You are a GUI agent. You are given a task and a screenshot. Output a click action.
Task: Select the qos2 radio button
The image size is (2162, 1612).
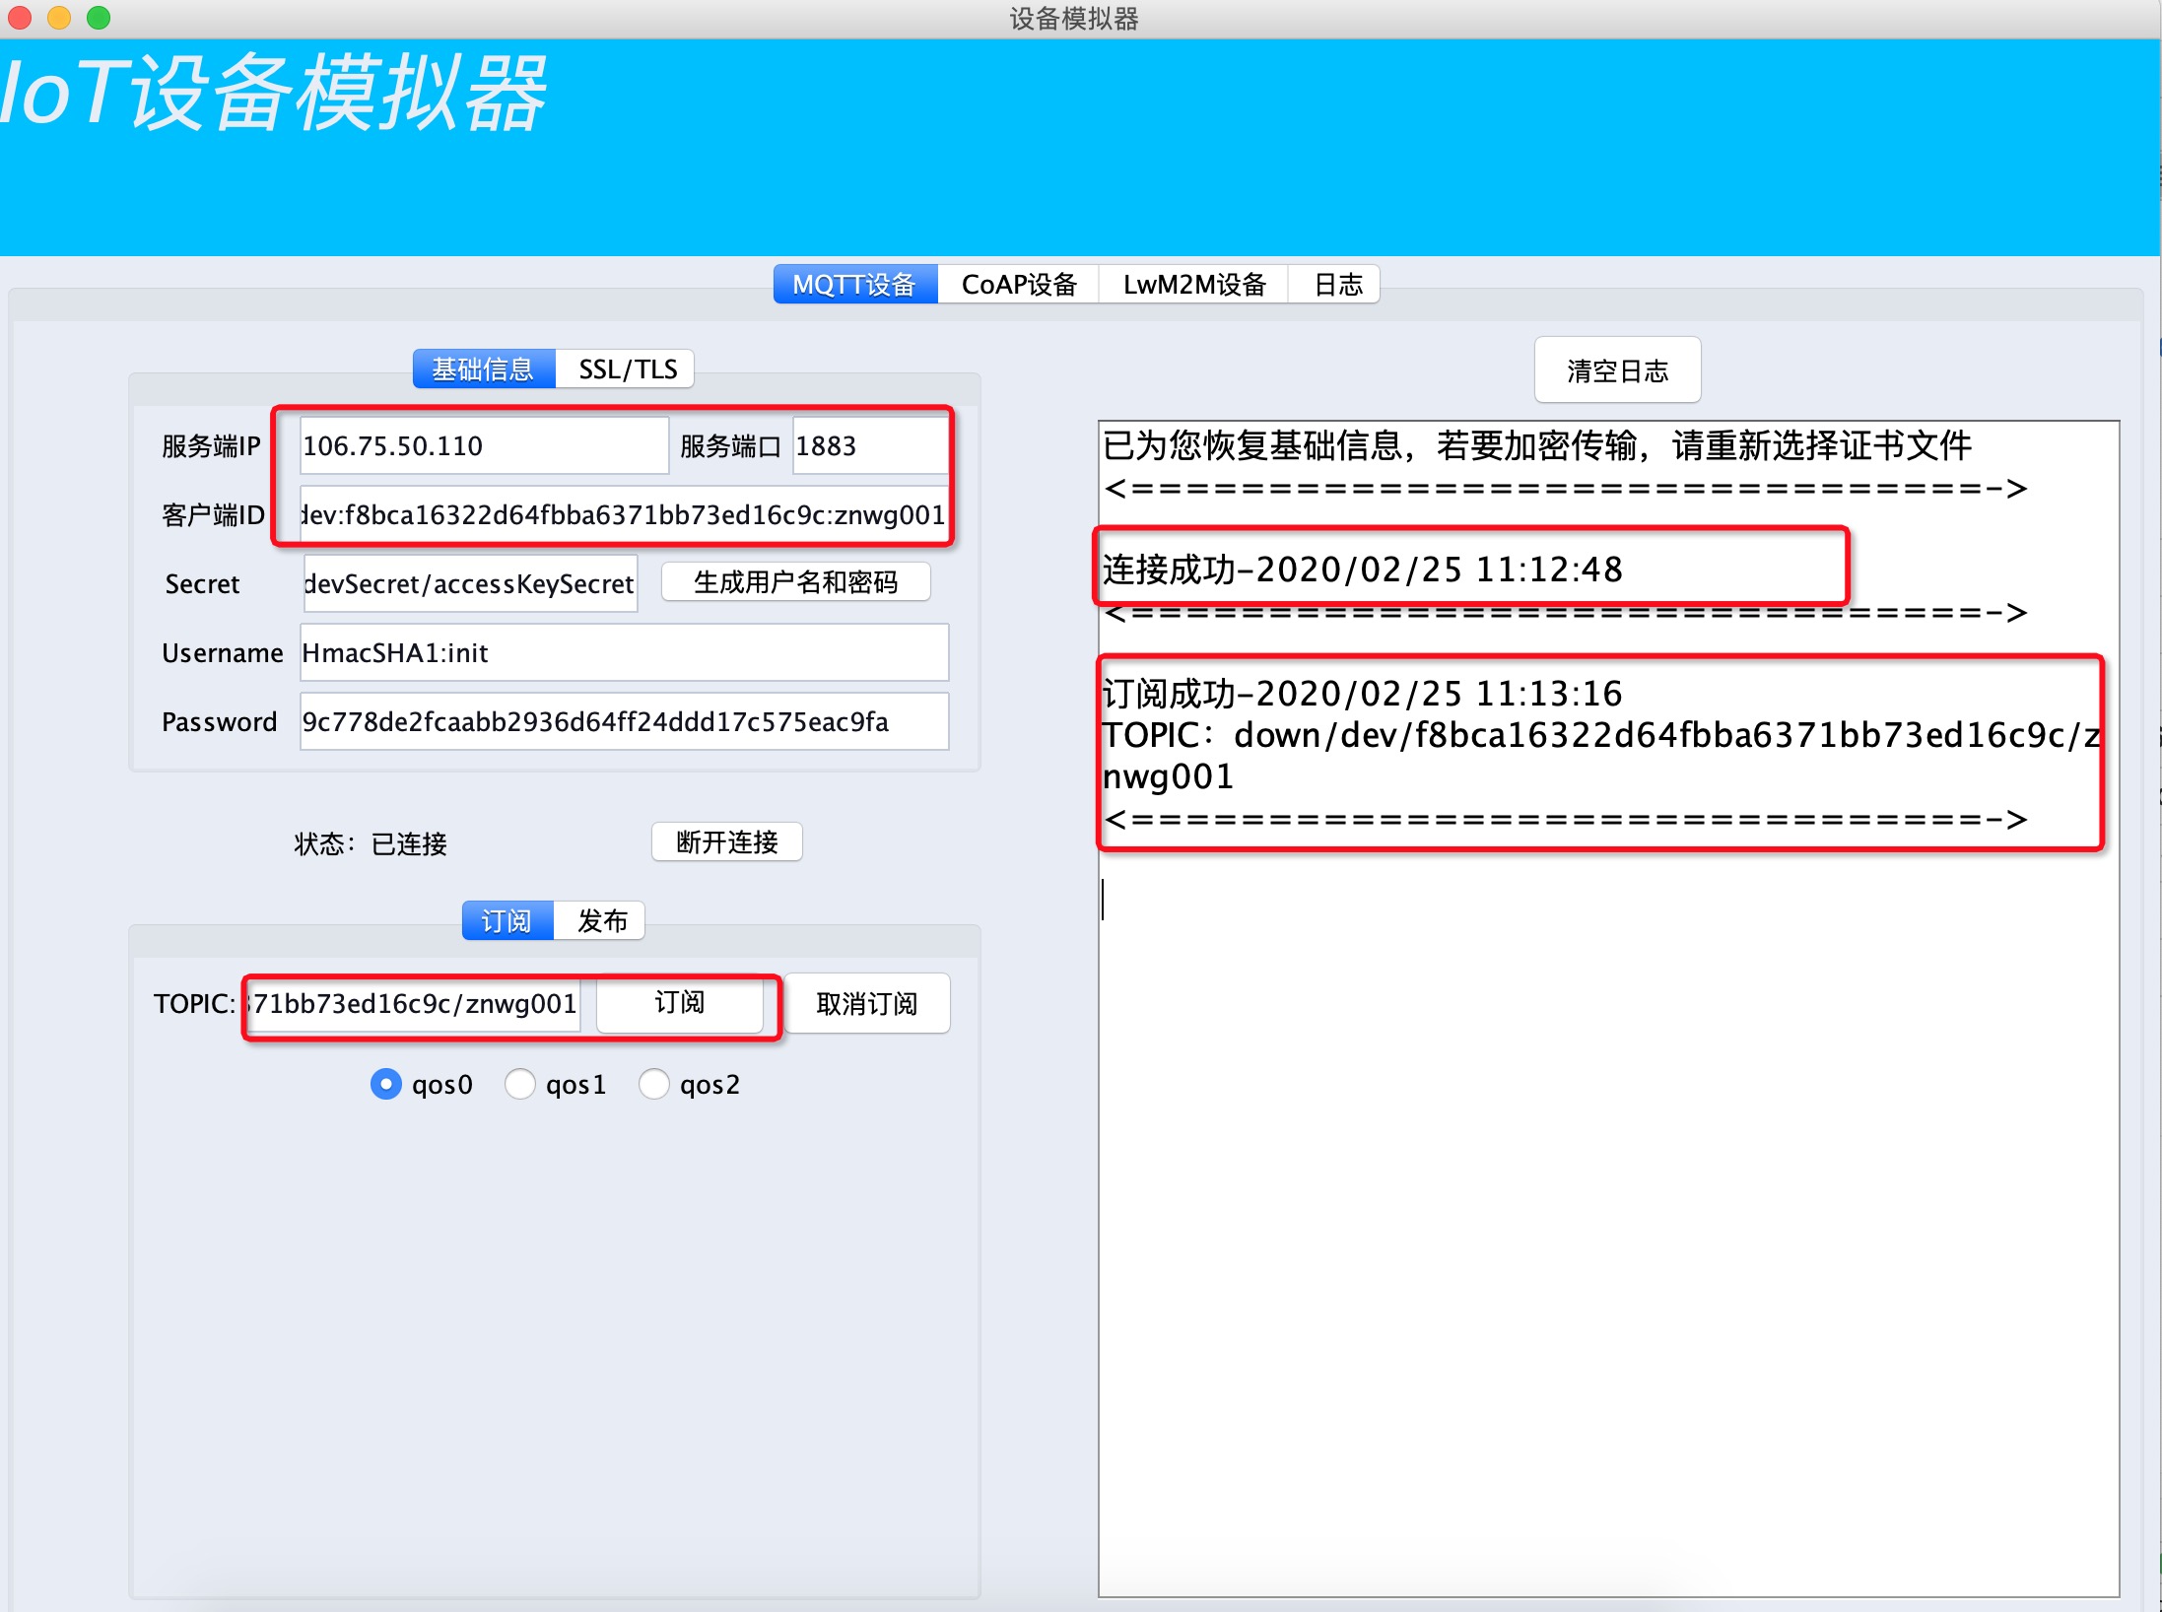point(654,1084)
